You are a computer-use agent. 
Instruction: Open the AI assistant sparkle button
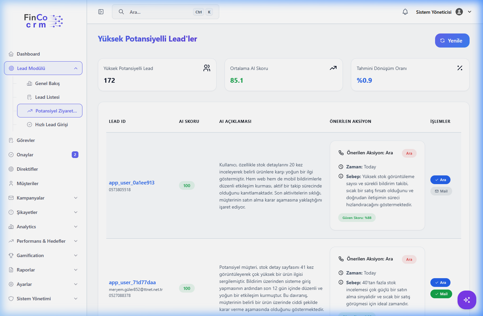click(467, 300)
